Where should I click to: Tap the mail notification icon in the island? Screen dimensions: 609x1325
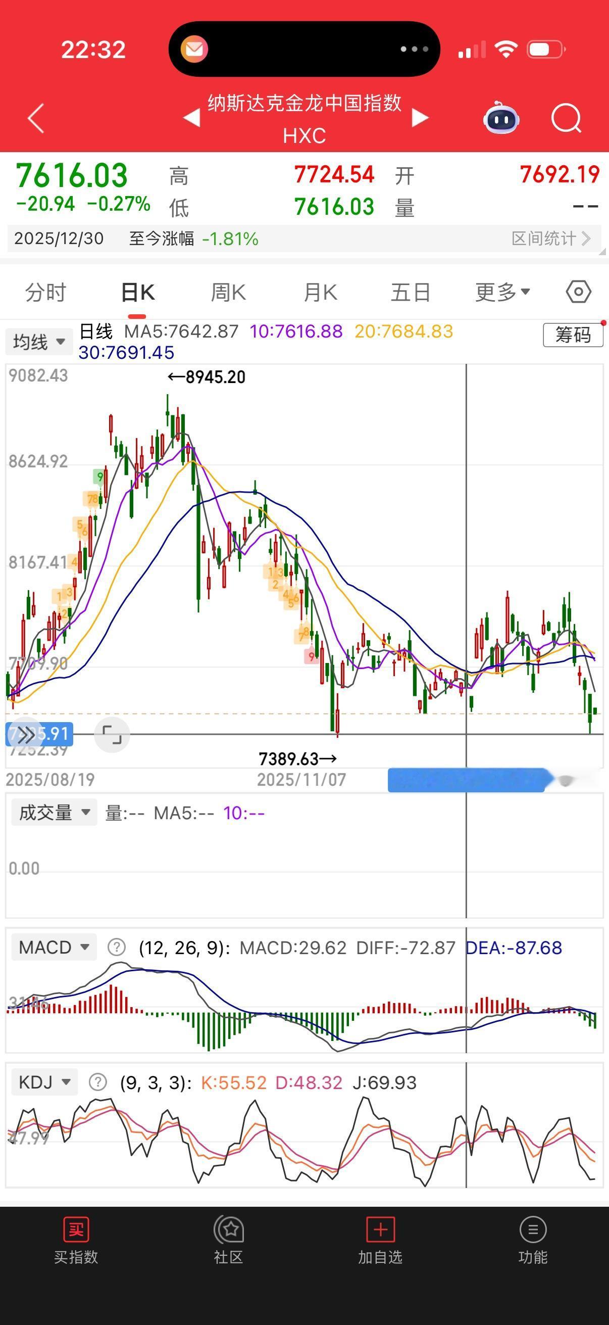coord(194,50)
